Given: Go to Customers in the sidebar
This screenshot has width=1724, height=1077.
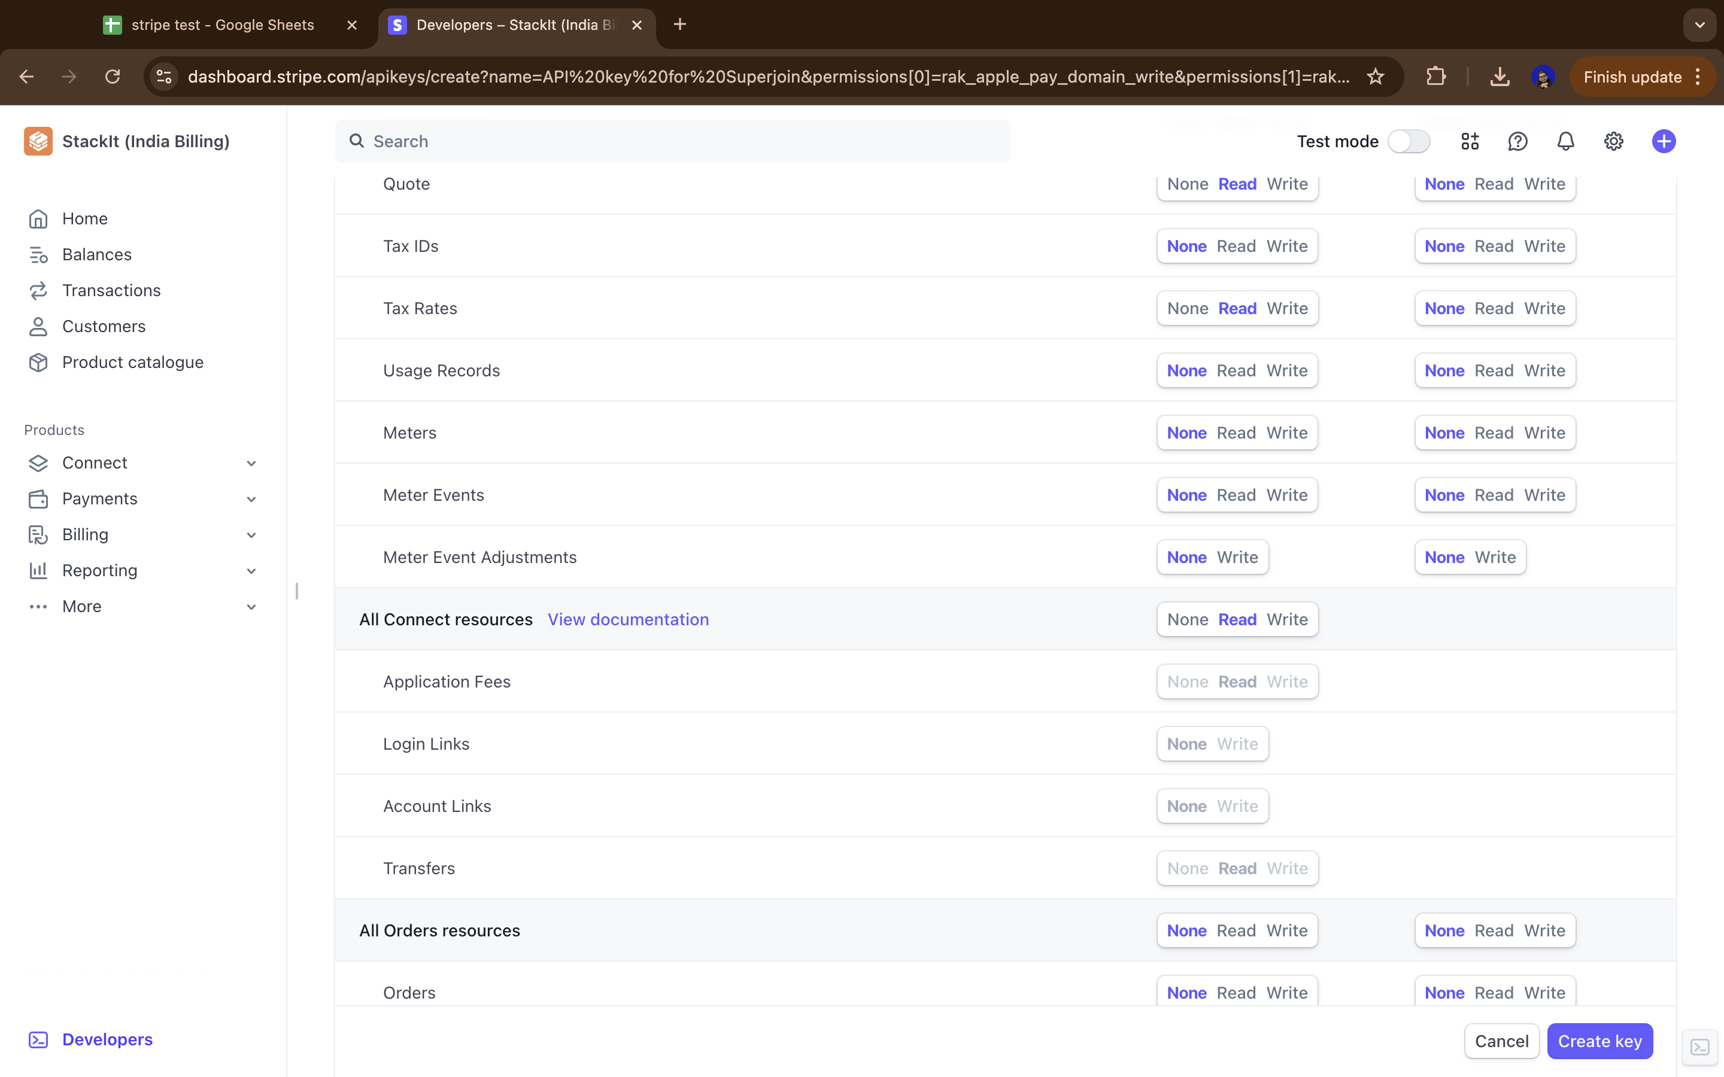Looking at the screenshot, I should 104,326.
